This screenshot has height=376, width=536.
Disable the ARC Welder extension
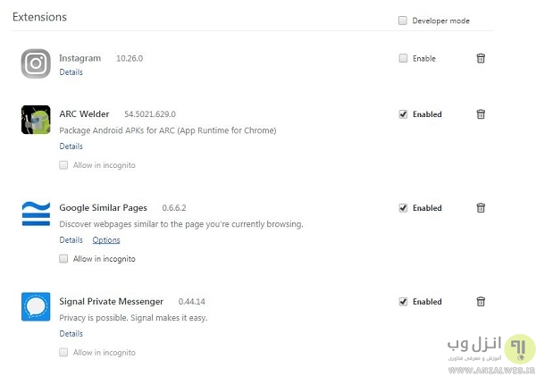pos(403,114)
